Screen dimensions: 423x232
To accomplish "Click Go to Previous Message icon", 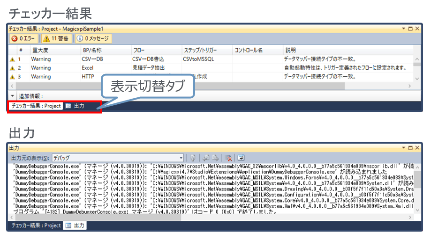I will coord(206,158).
